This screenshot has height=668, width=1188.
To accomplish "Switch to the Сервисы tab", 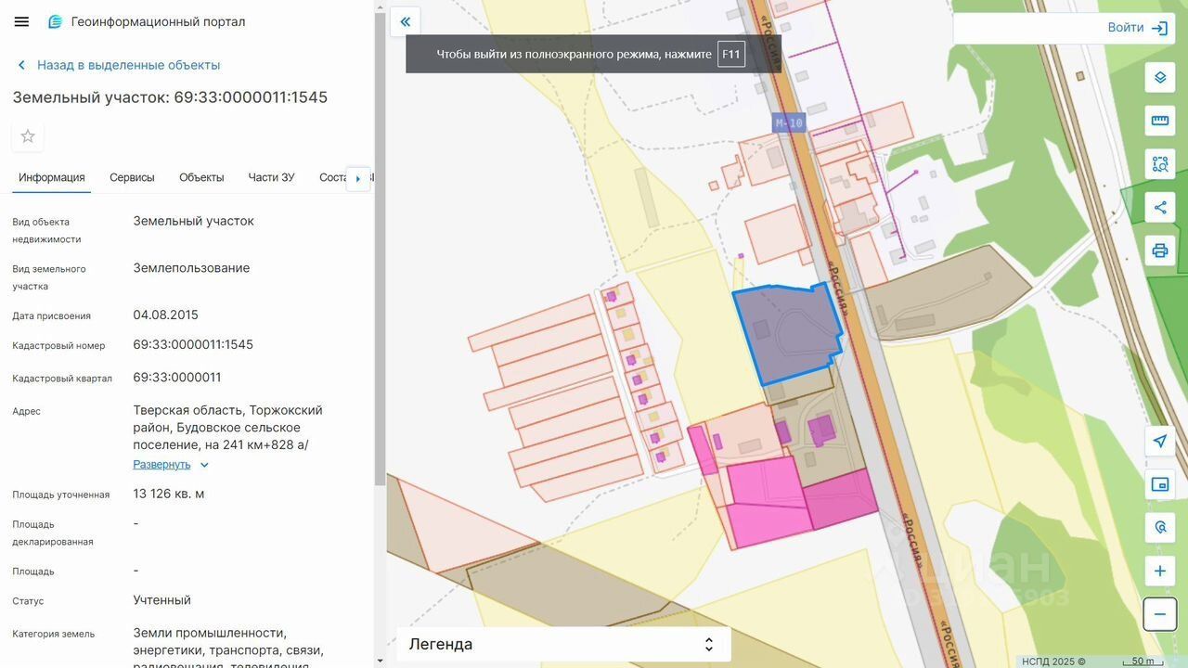I will tap(132, 177).
